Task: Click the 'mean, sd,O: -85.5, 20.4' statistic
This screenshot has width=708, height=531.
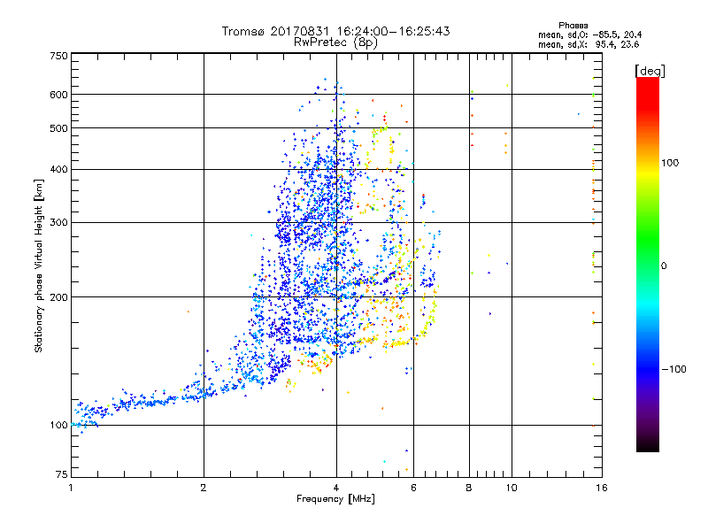Action: pos(589,35)
